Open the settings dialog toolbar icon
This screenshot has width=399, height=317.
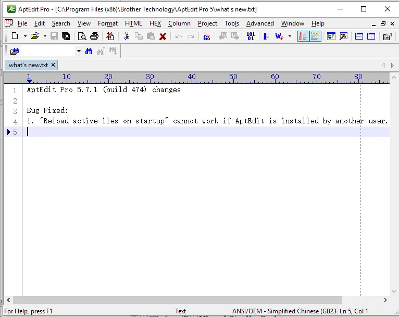tap(388, 36)
